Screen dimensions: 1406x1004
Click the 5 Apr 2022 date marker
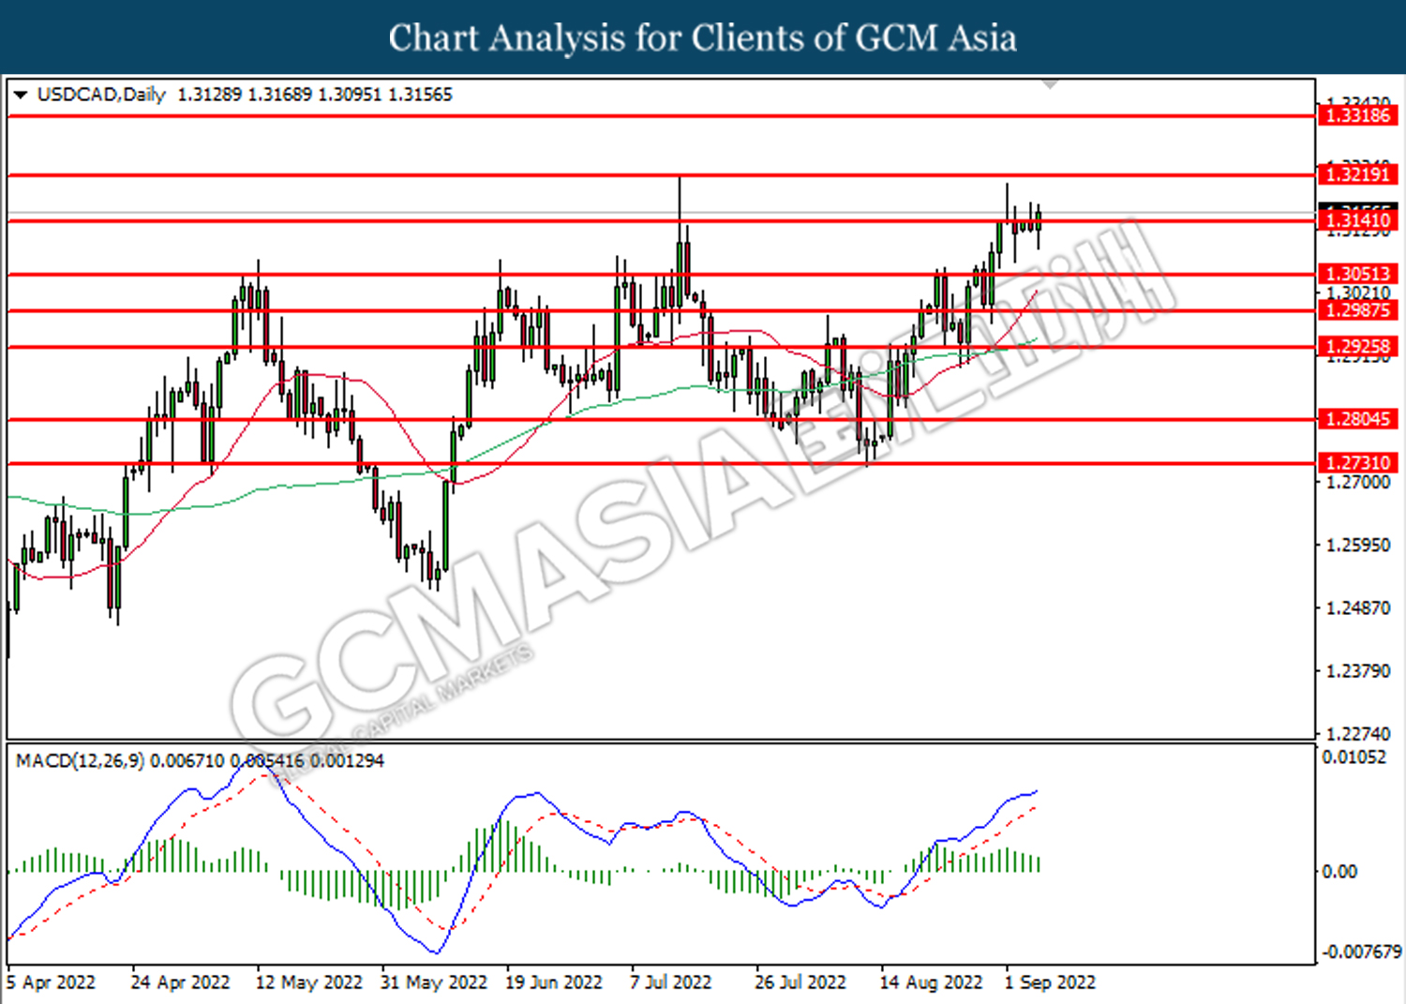(51, 982)
